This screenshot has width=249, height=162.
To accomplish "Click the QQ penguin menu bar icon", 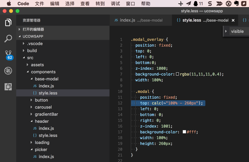I will click(x=195, y=4).
